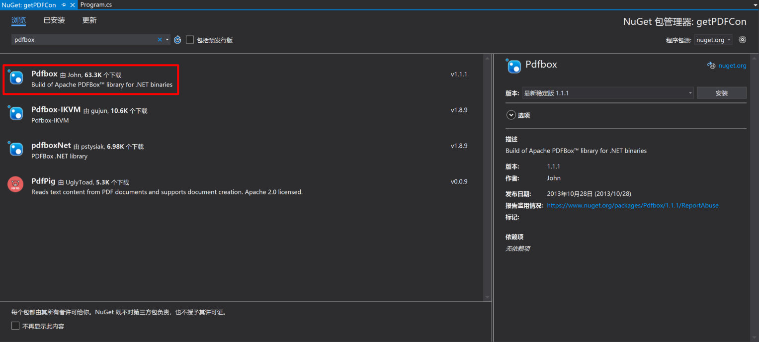The height and width of the screenshot is (342, 759).
Task: Close the NuGet: getPDFCon tab
Action: point(72,4)
